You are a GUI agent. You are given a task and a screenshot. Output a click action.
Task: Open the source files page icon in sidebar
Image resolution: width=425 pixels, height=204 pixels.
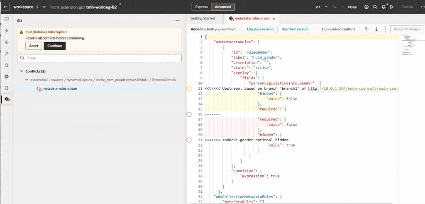tap(7, 88)
